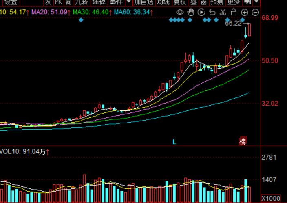
Task: Click the 2781 volume axis value
Action: [269, 157]
